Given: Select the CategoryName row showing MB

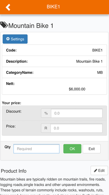Looking at the screenshot, I should coord(54,73).
